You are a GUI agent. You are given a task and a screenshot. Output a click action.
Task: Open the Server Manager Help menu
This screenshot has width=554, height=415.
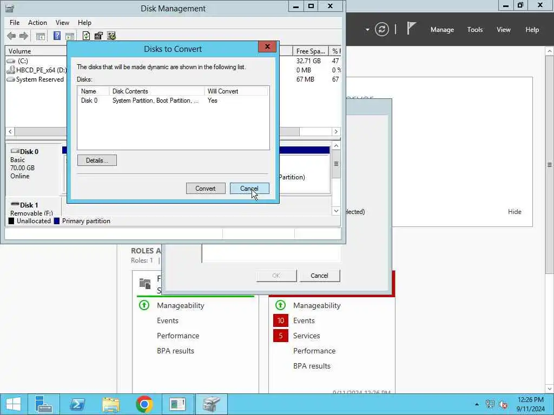coord(532,30)
